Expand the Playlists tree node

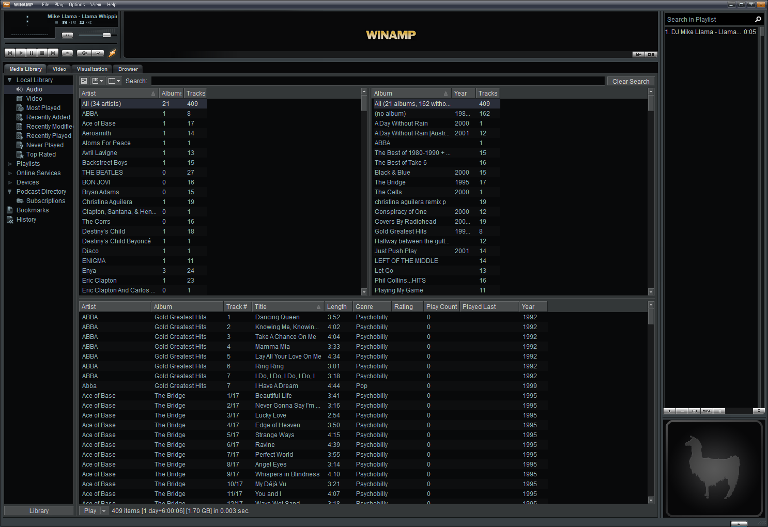point(9,164)
